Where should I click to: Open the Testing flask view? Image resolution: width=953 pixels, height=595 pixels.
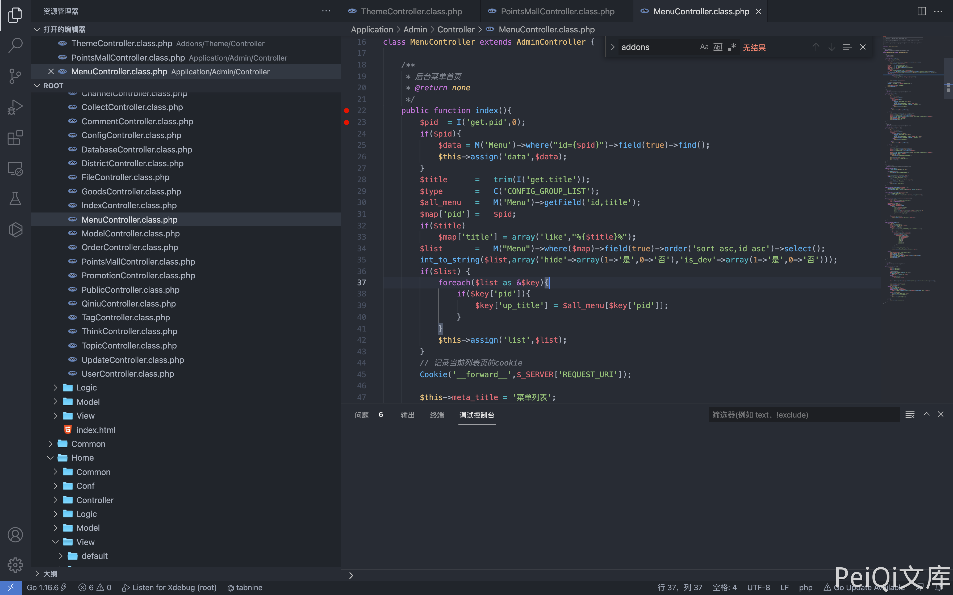[x=15, y=199]
